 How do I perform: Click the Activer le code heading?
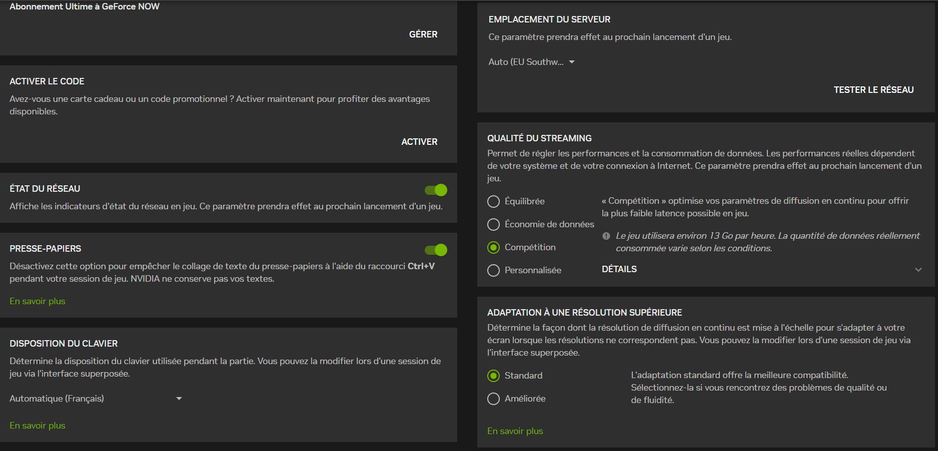pos(47,81)
